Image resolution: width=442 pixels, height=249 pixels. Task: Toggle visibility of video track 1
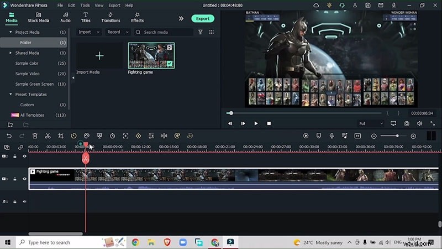24,179
